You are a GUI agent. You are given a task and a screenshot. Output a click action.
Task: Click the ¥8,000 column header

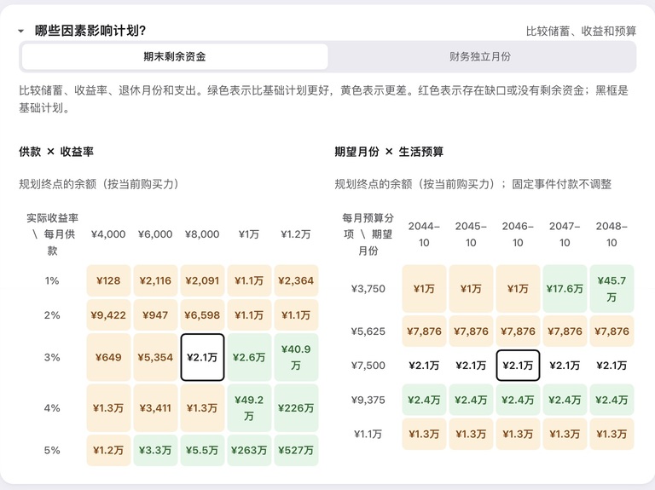202,234
